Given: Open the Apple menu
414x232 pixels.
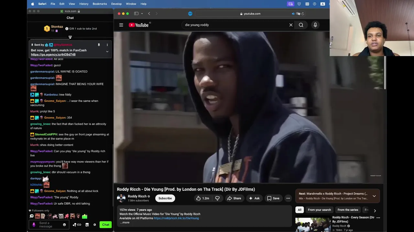Looking at the screenshot, I should (x=33, y=4).
